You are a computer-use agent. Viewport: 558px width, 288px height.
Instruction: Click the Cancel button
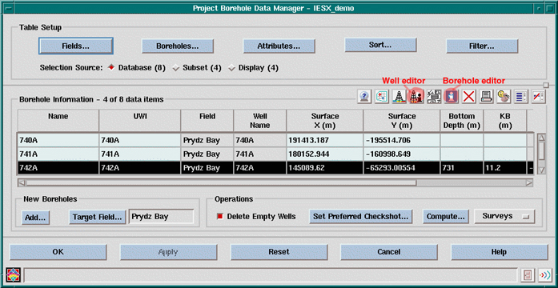point(389,252)
